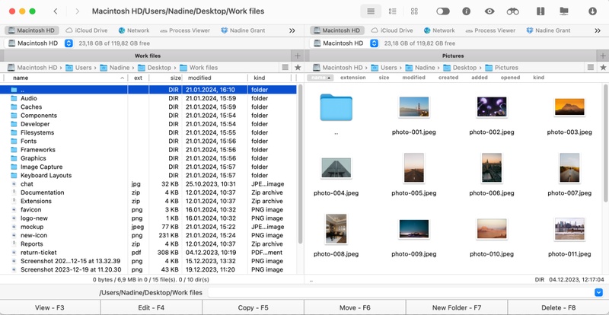Click right pane vertical scrollbar
The image size is (609, 315).
point(605,142)
